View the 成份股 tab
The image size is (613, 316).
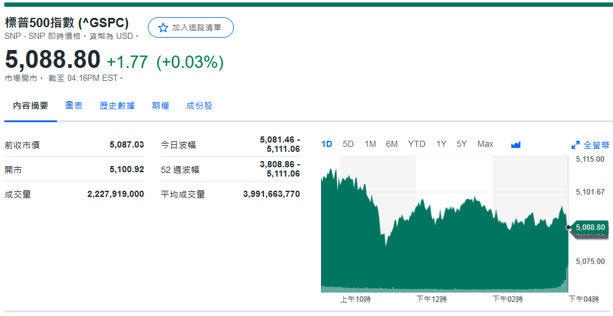pos(199,106)
